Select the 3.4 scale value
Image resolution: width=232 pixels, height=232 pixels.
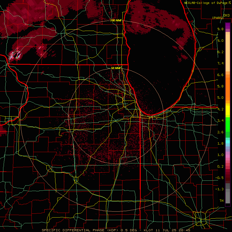tap(220, 121)
